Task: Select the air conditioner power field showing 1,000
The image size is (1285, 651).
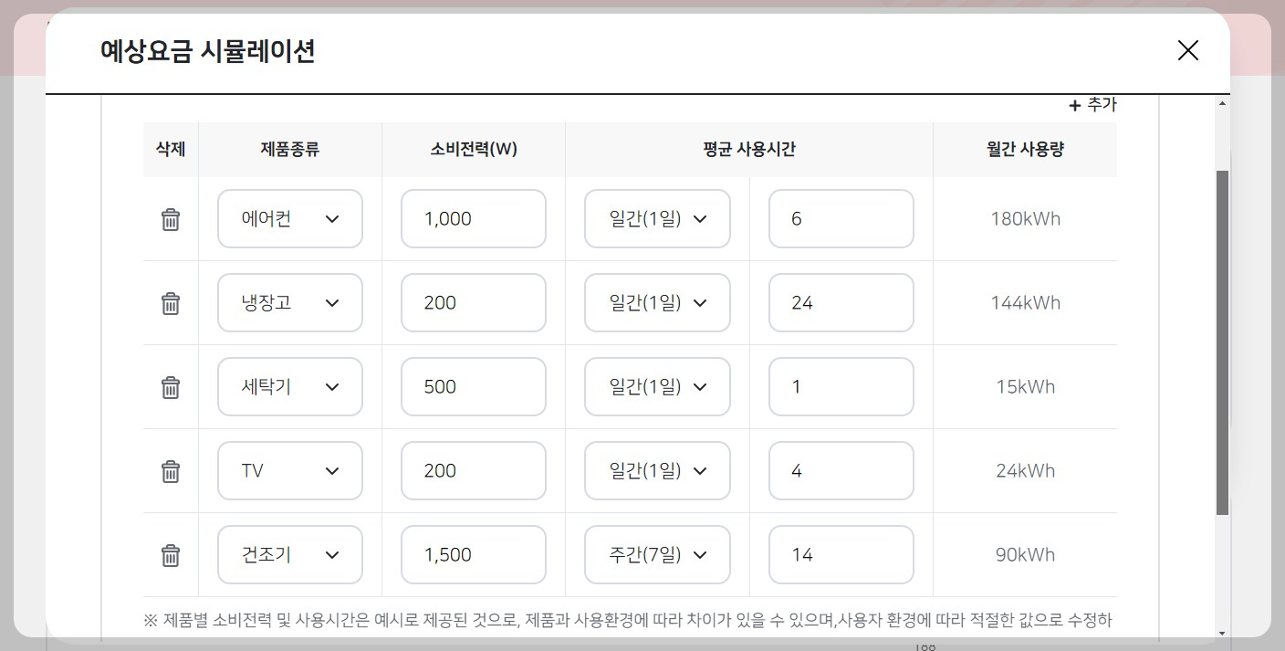Action: click(473, 219)
